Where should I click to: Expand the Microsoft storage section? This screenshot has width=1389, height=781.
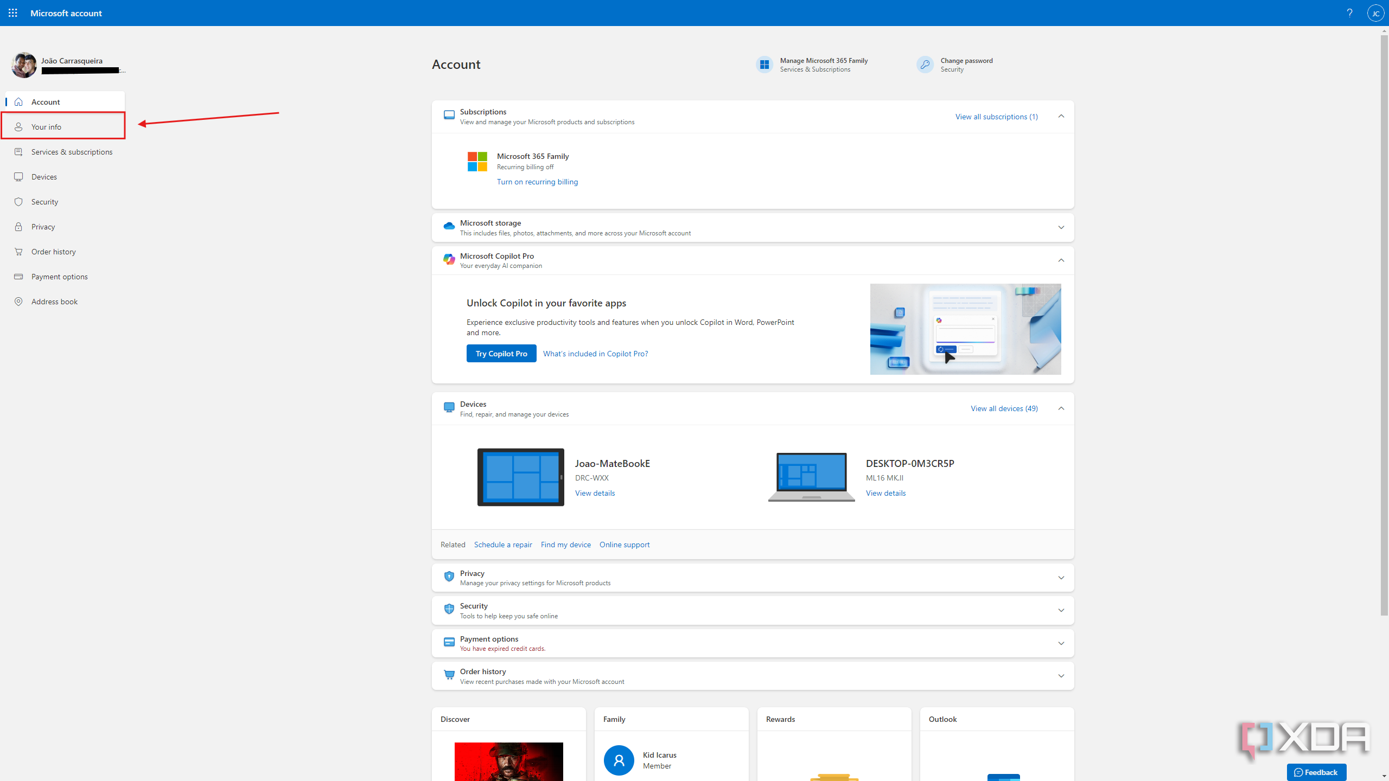1061,227
